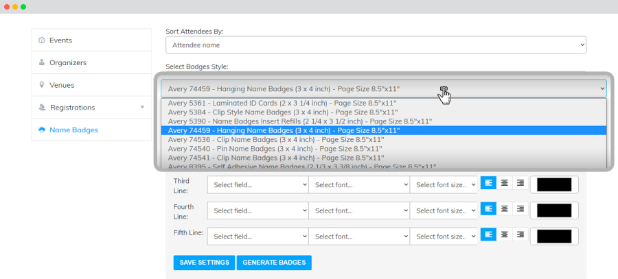Choose Avery 5384 Clip Style Name Badges
This screenshot has width=618, height=279.
[383, 112]
